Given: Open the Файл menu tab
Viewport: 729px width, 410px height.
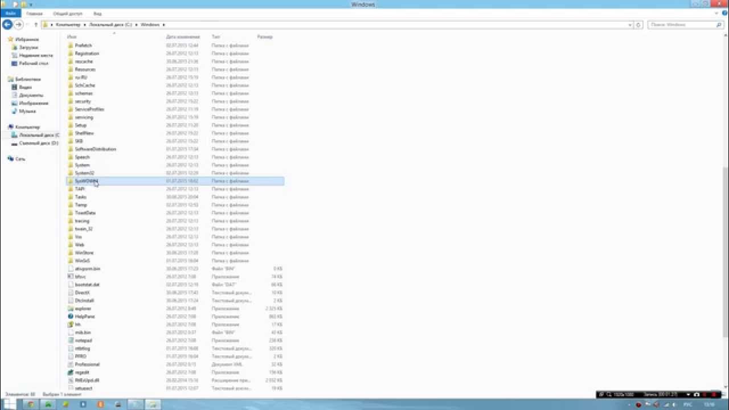Looking at the screenshot, I should [10, 13].
